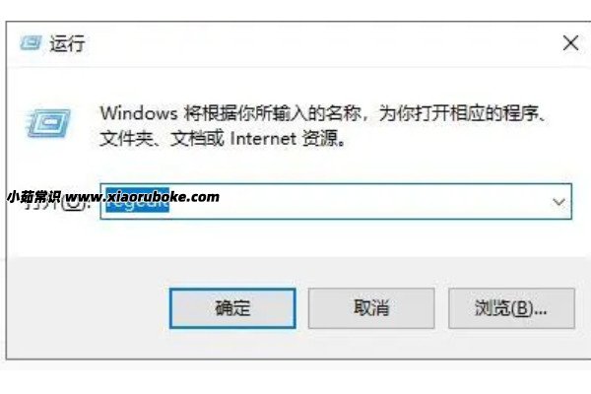Image resolution: width=591 pixels, height=394 pixels.
Task: Click the empty title bar area
Action: click(320, 43)
